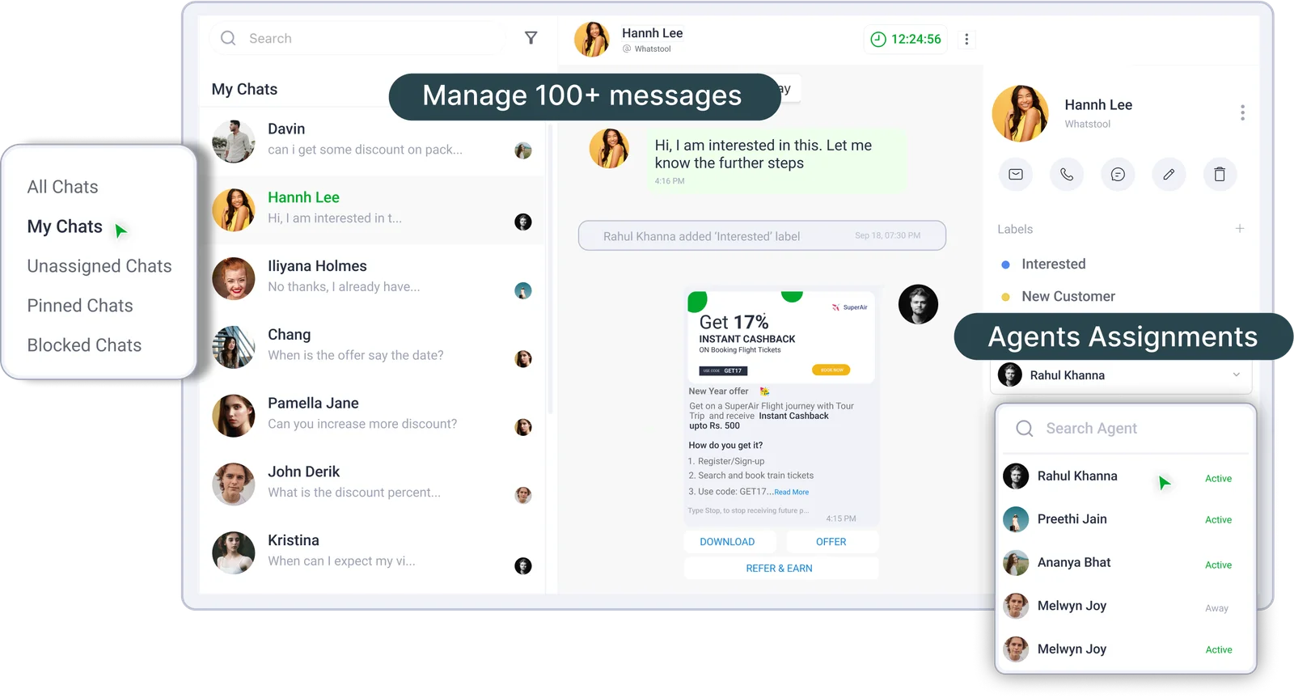Click the chat message bubble icon
This screenshot has height=698, width=1294.
pos(1118,175)
